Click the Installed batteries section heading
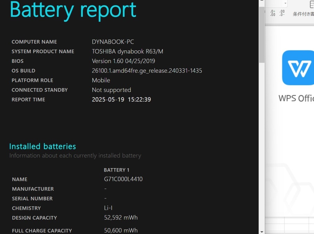 pyautogui.click(x=43, y=146)
